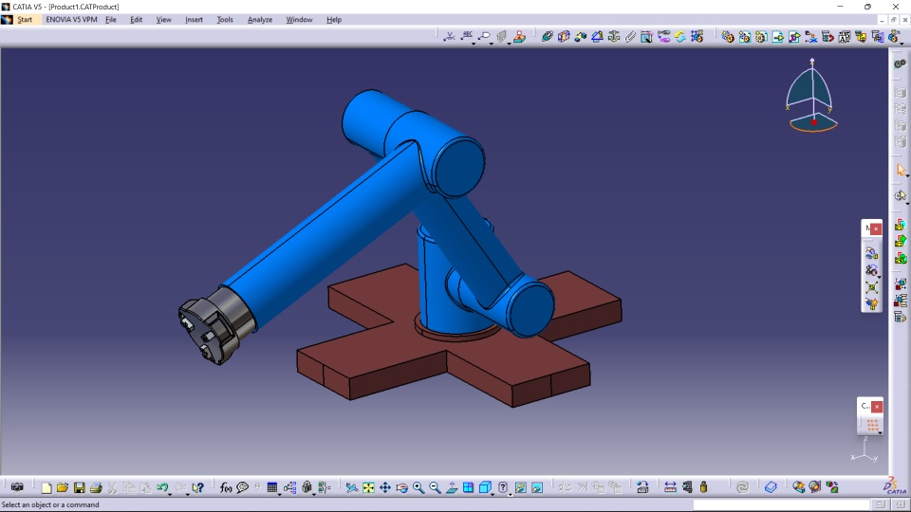
Task: Undo the last action
Action: (162, 487)
